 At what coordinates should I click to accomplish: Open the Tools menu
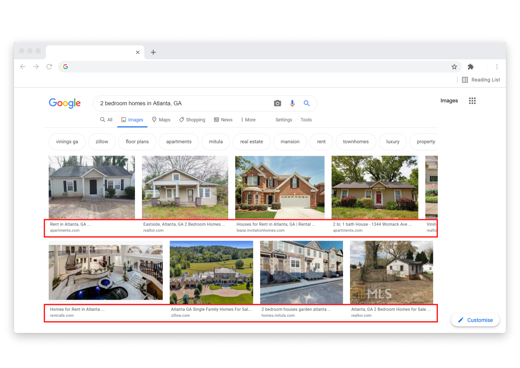tap(306, 120)
